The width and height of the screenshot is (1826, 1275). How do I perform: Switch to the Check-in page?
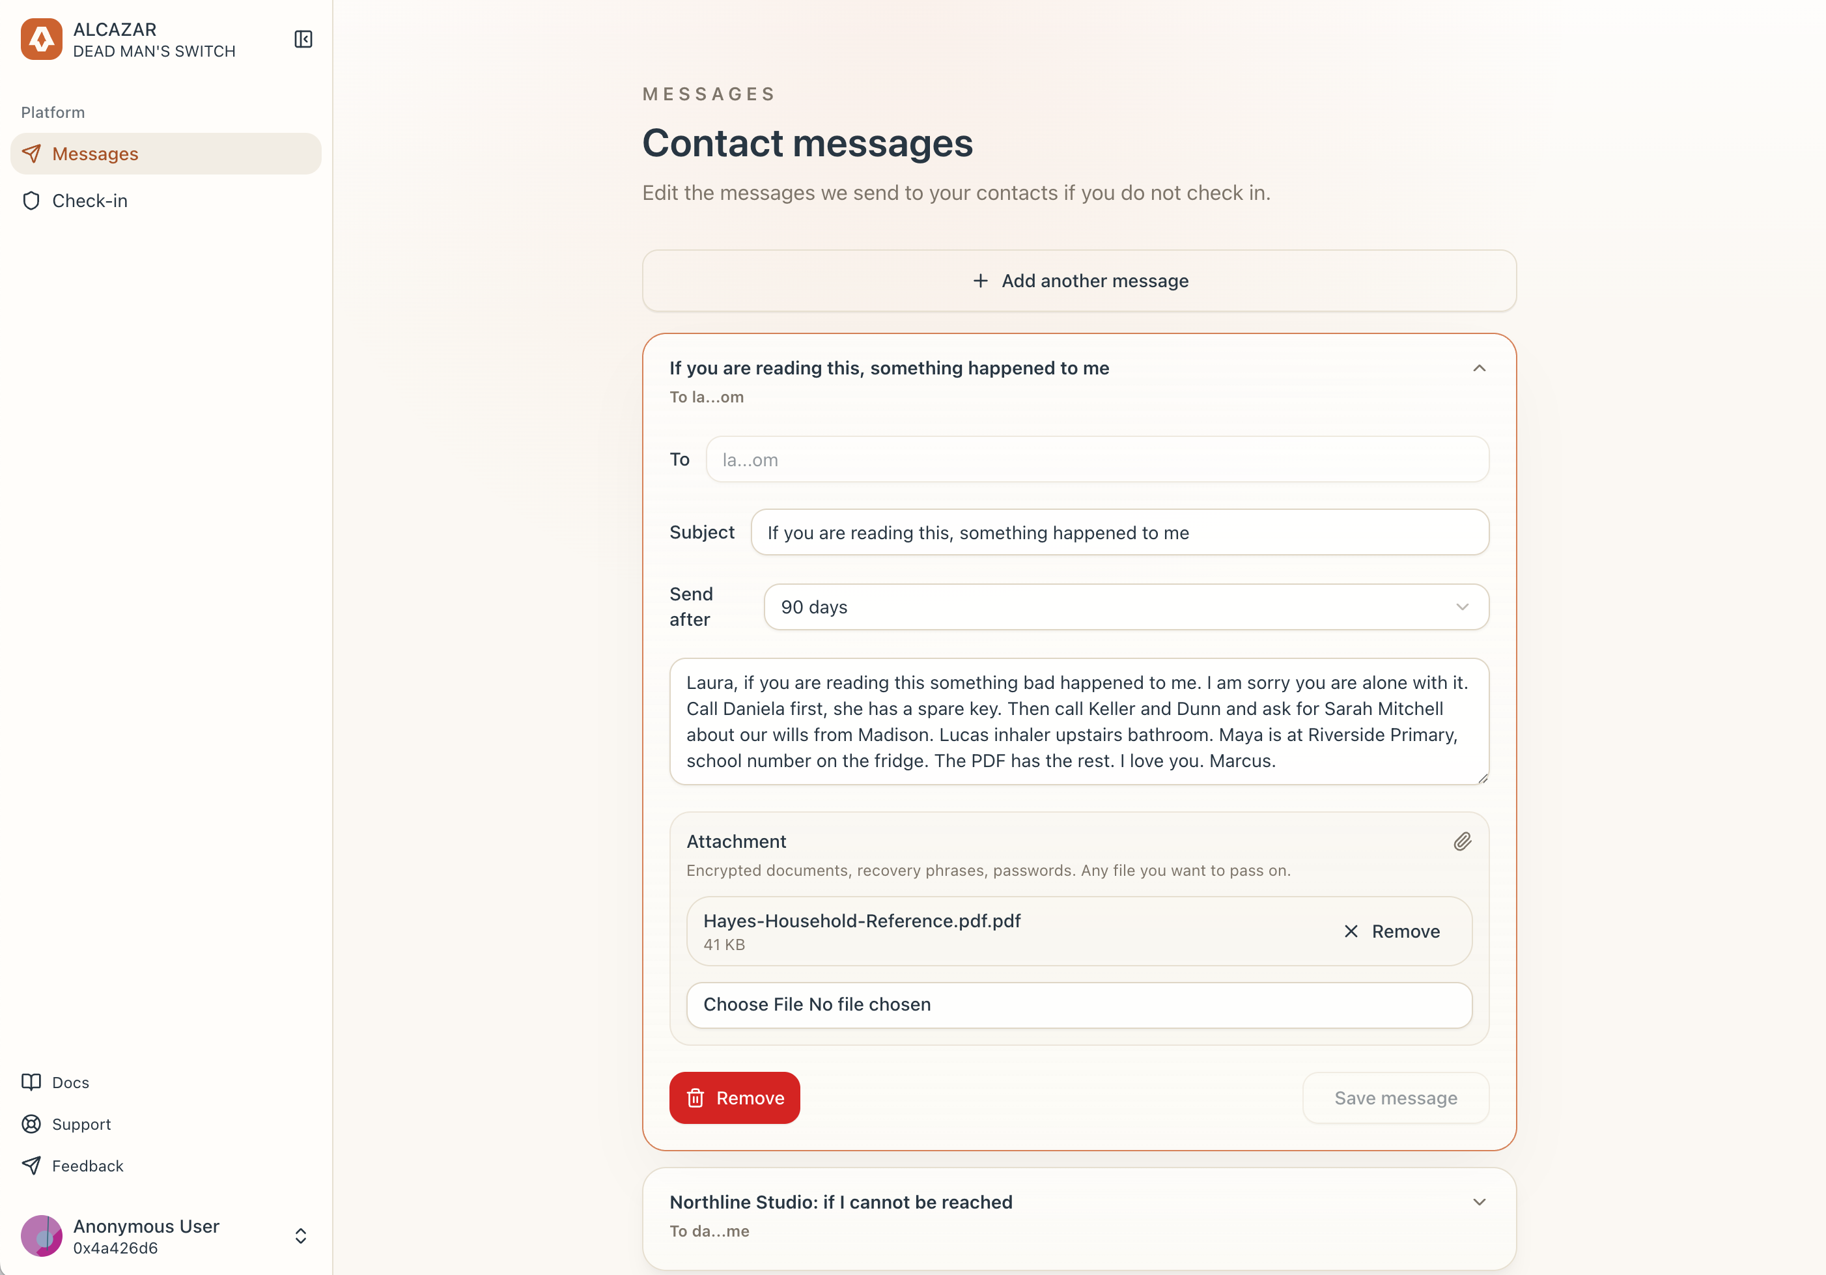coord(90,201)
